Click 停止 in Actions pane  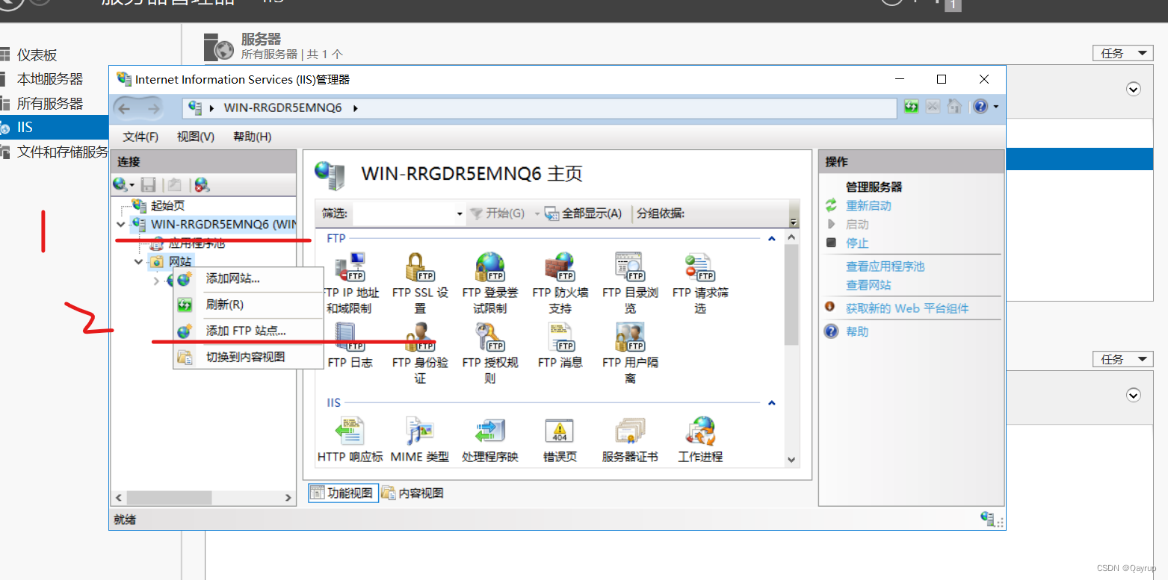(x=857, y=243)
